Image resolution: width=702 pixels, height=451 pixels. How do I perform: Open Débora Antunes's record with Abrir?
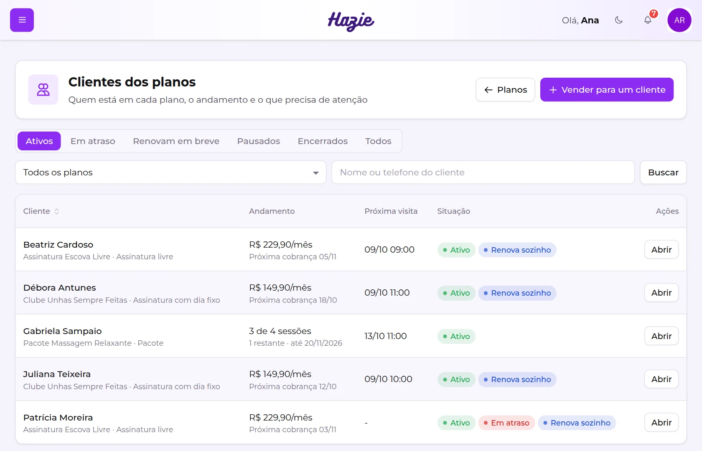(661, 293)
